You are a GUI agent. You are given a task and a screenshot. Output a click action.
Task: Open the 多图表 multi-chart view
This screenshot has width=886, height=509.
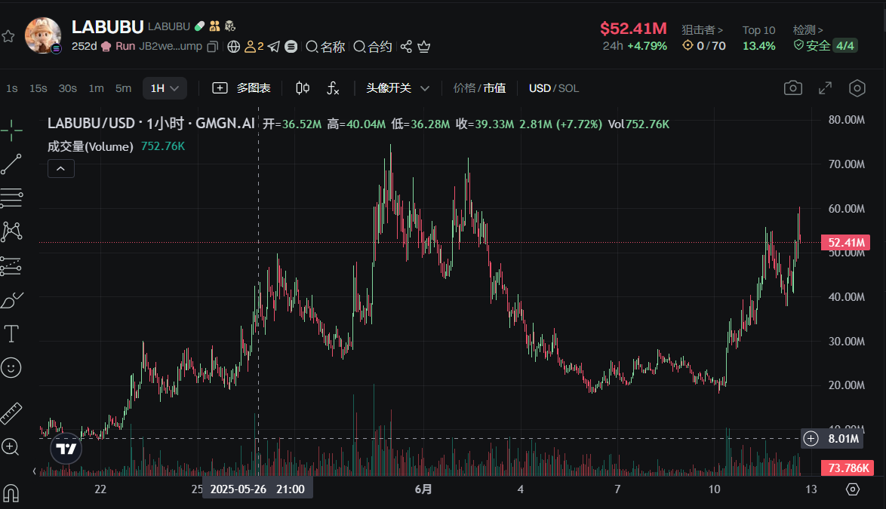(x=241, y=88)
